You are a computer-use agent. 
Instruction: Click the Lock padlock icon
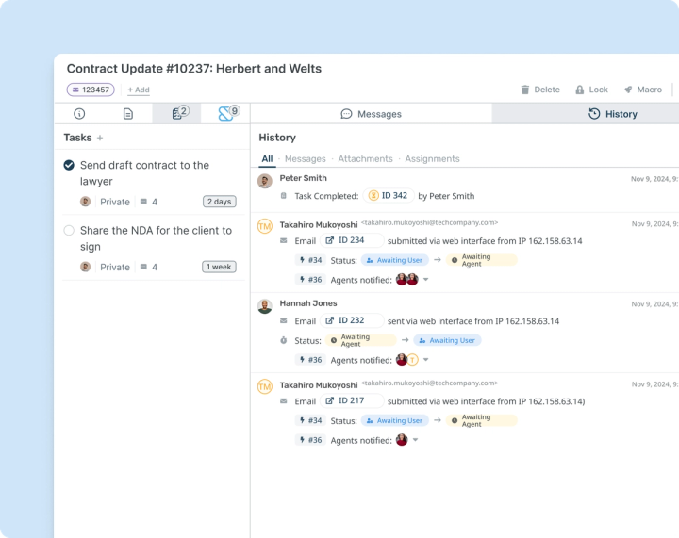[x=579, y=90]
